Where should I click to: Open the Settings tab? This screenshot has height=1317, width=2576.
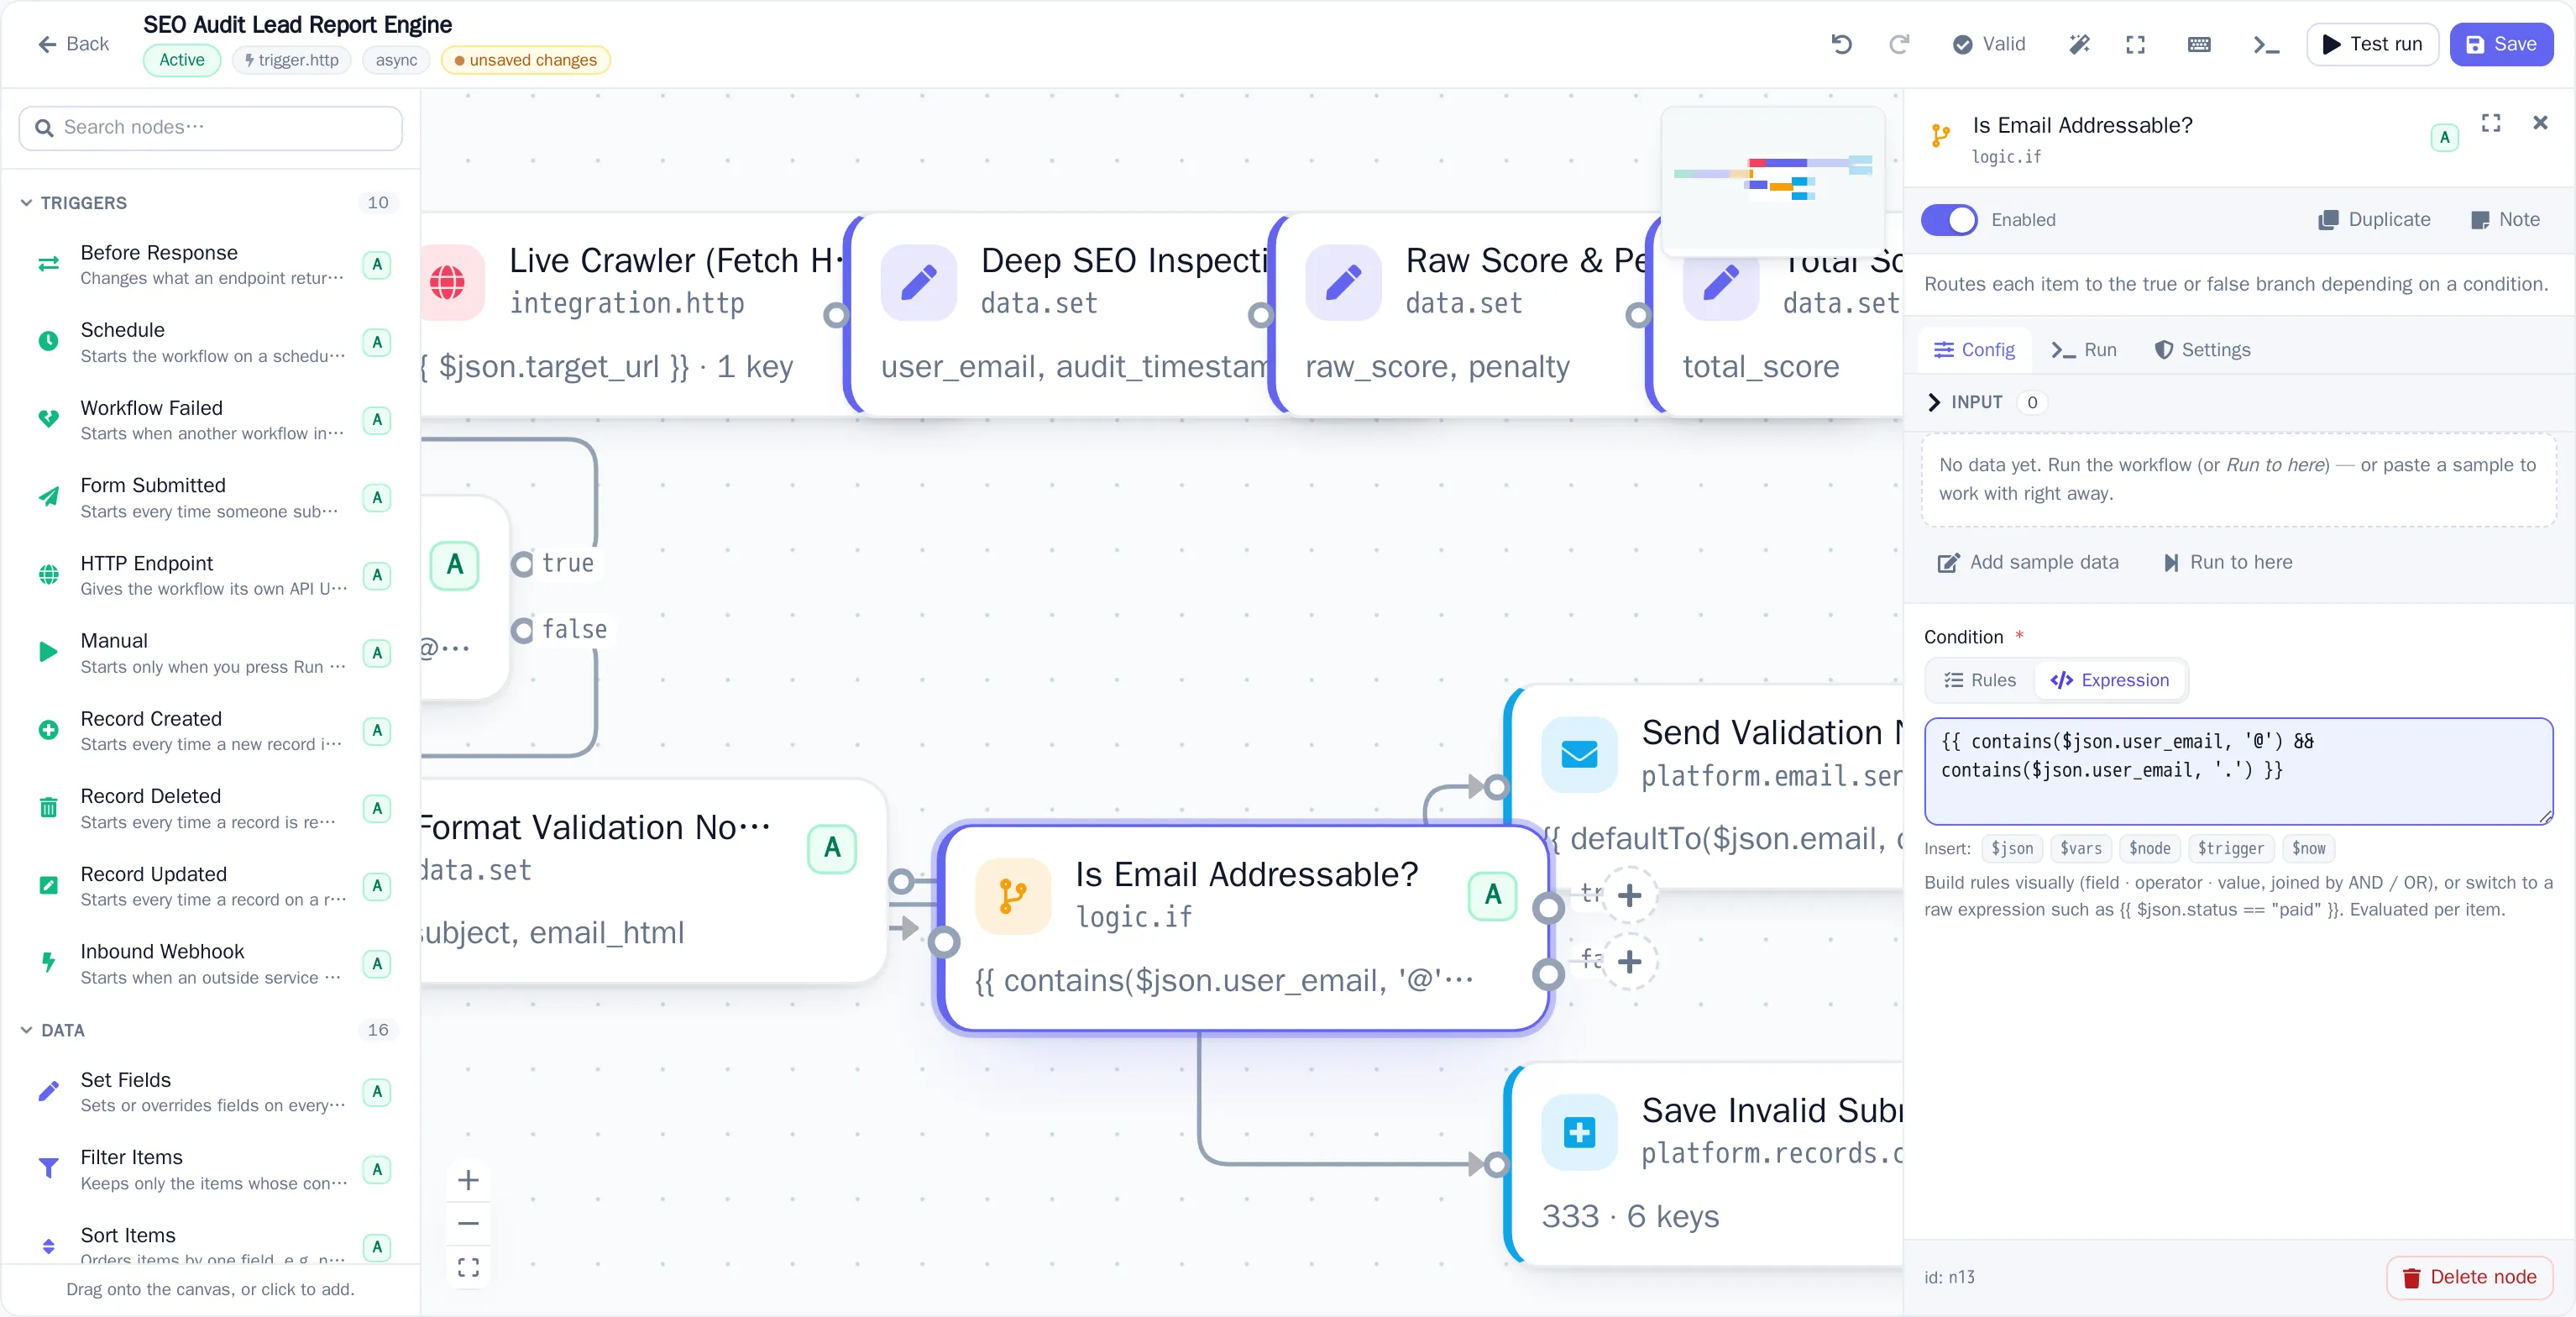pos(2202,350)
